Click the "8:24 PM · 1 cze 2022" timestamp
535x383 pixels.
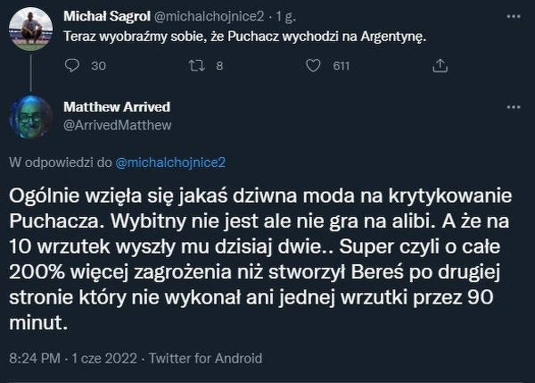(73, 358)
